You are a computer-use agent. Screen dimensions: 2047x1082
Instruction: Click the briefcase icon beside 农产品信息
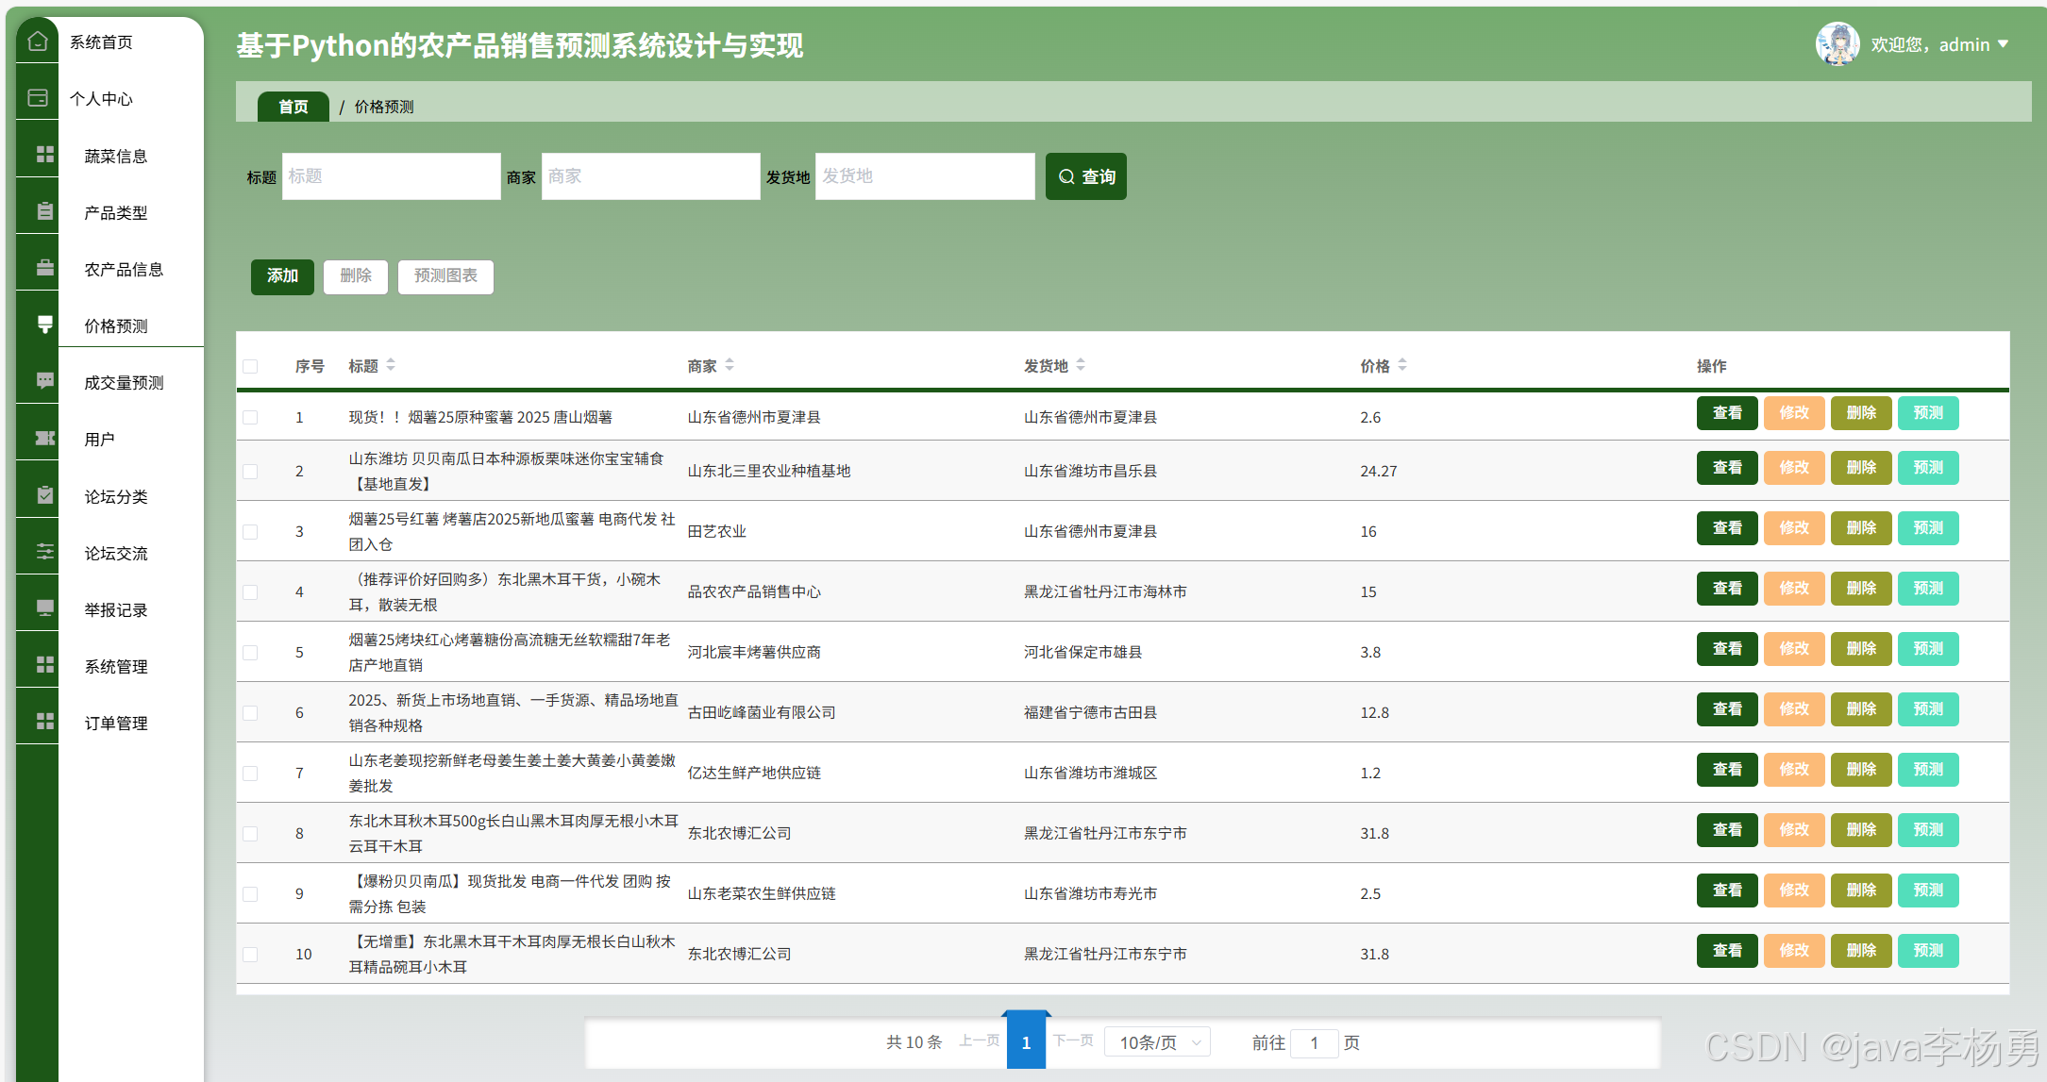click(x=45, y=268)
